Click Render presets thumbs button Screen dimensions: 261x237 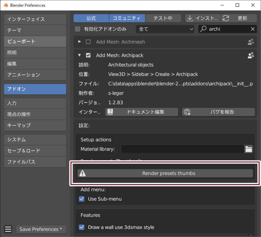(165, 173)
